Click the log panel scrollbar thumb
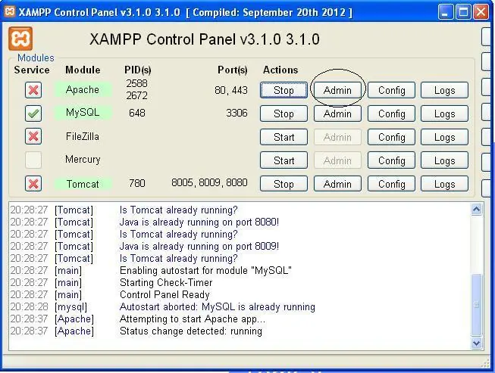This screenshot has height=373, width=495. (x=476, y=305)
